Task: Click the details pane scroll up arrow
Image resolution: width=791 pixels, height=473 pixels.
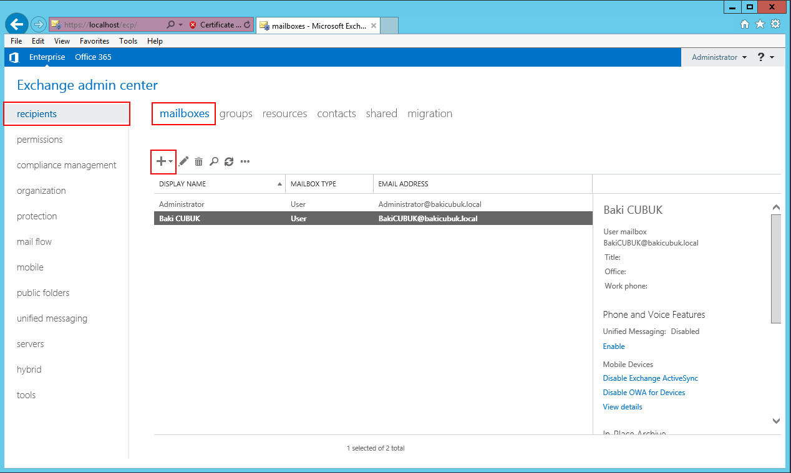Action: coord(776,208)
